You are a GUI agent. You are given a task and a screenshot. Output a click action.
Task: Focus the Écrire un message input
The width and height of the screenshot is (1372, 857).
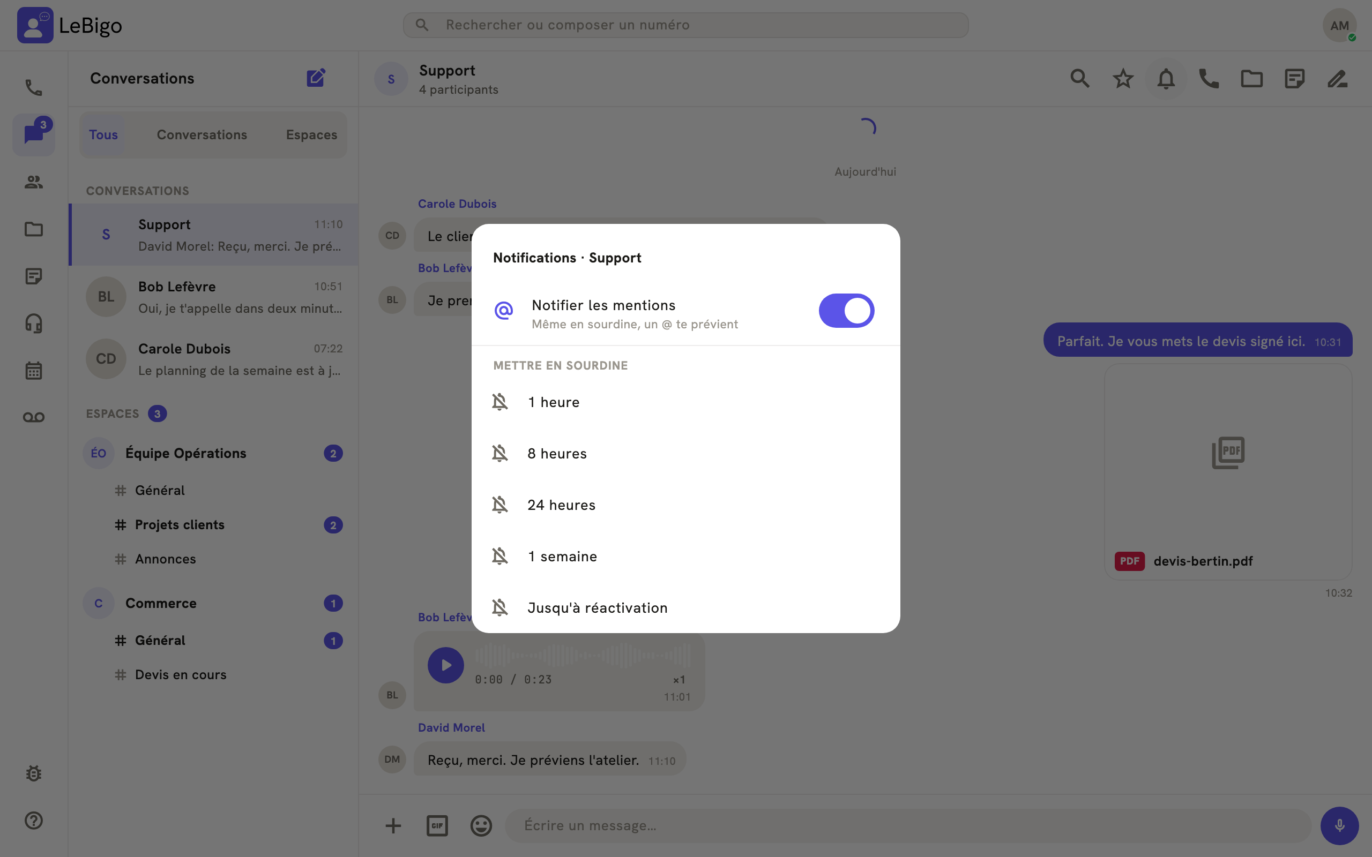908,825
